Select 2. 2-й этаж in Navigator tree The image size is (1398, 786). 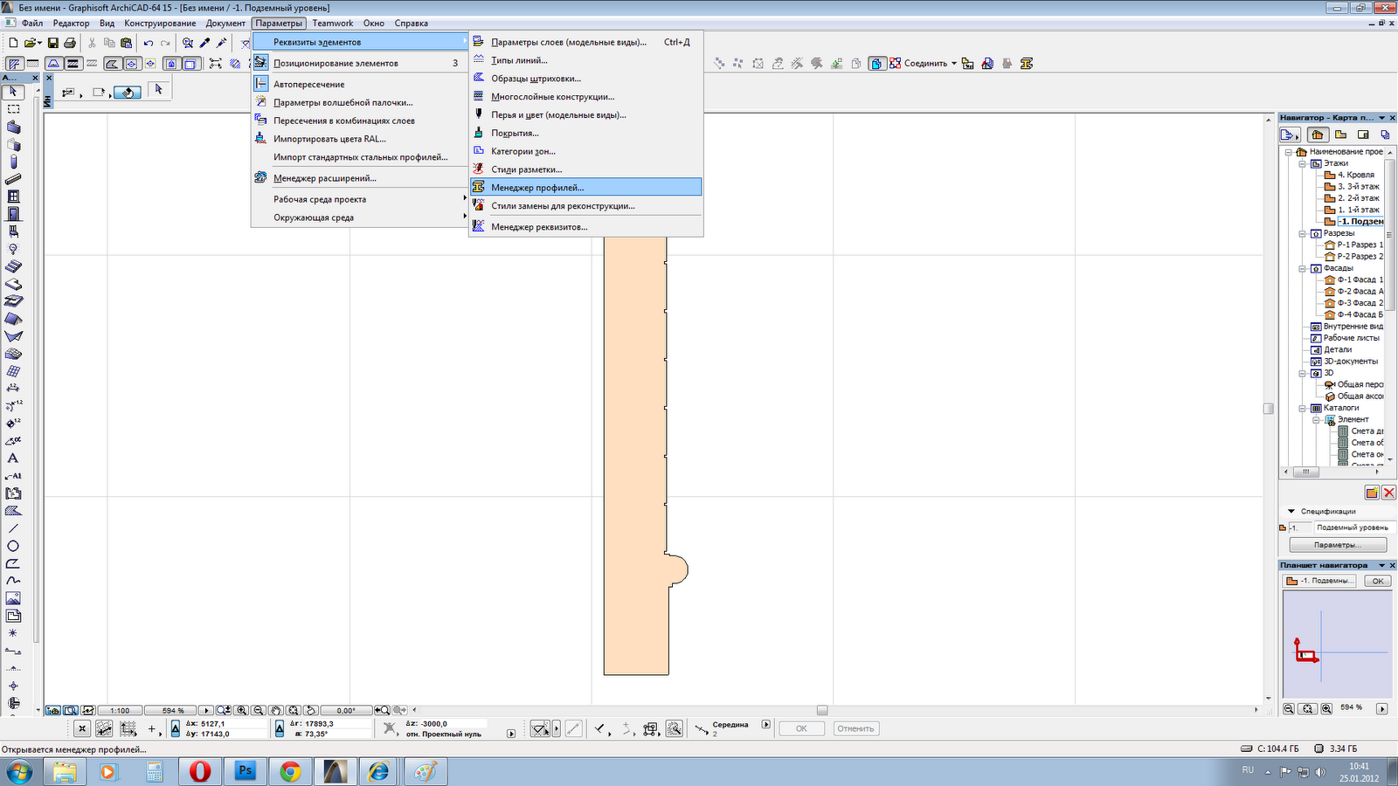click(x=1358, y=198)
